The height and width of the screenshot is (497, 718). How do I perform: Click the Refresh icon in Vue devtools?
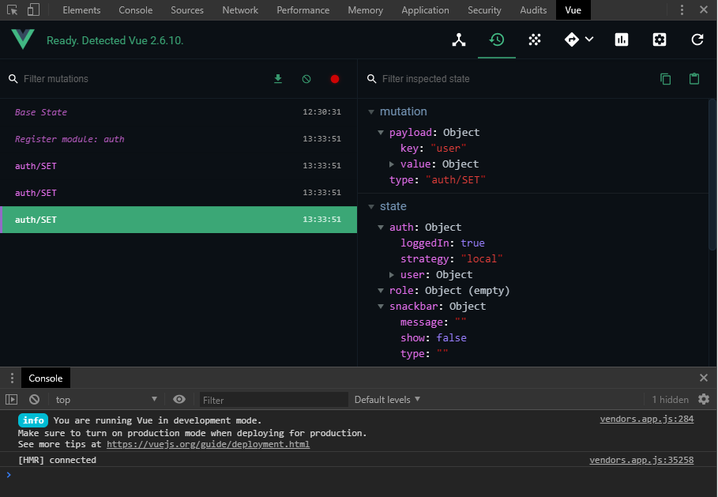click(697, 40)
